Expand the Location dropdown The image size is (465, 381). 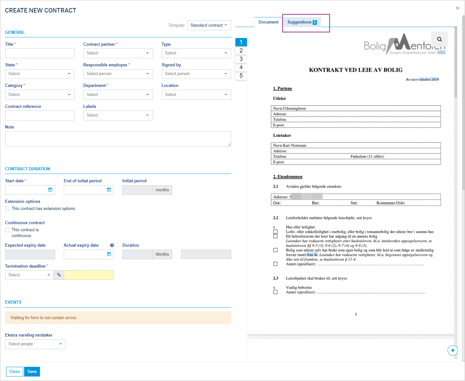tap(196, 95)
